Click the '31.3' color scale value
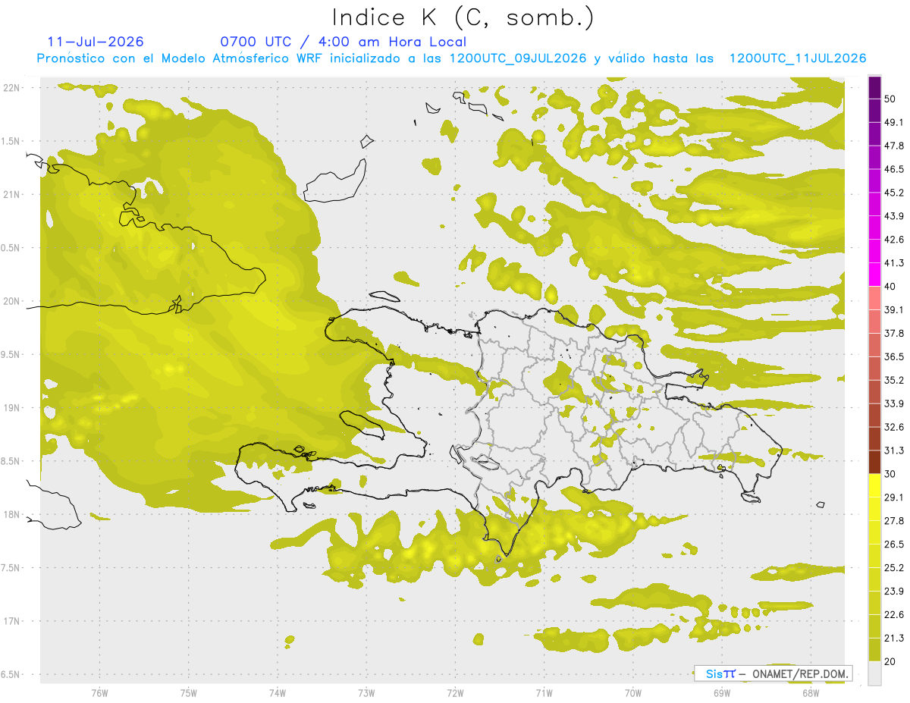 [894, 450]
